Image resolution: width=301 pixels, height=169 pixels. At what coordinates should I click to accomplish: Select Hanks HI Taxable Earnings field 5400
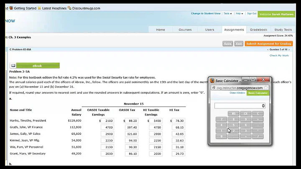click(156, 121)
